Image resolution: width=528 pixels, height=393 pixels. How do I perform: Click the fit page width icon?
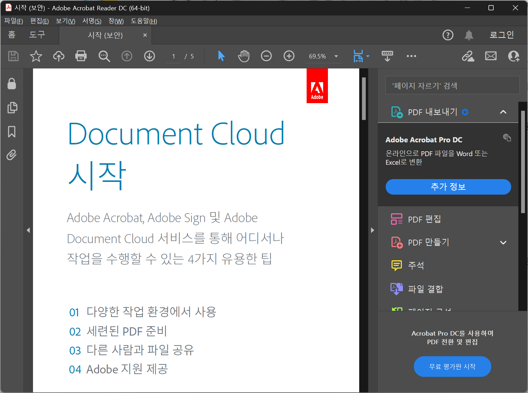pyautogui.click(x=358, y=56)
